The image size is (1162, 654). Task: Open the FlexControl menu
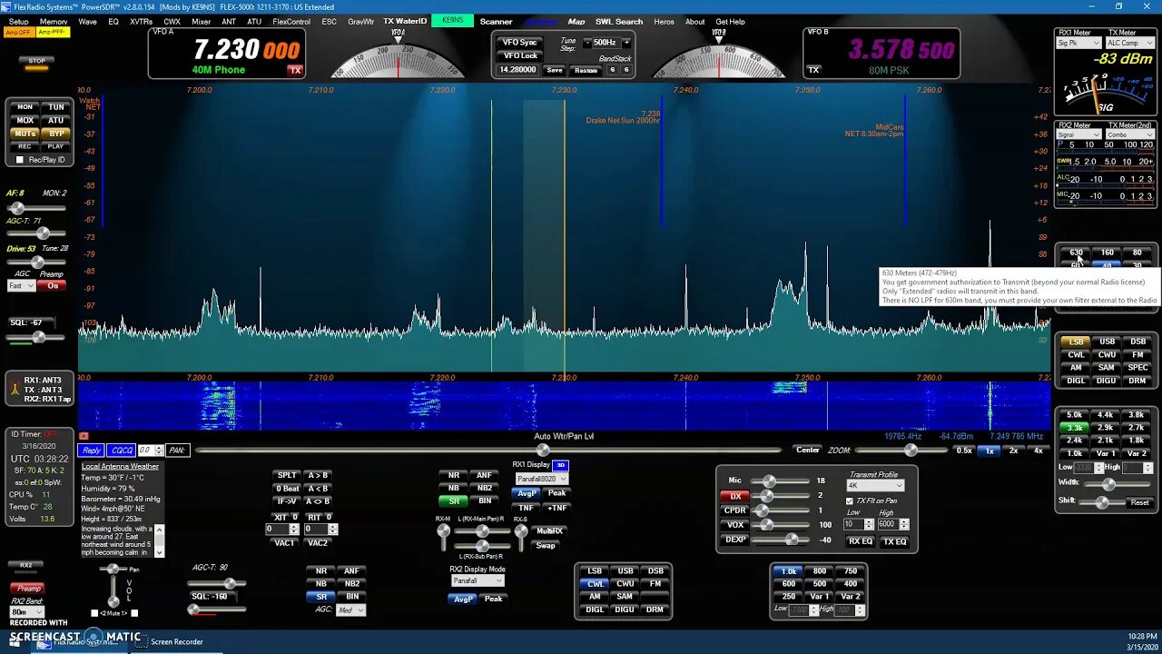coord(291,21)
